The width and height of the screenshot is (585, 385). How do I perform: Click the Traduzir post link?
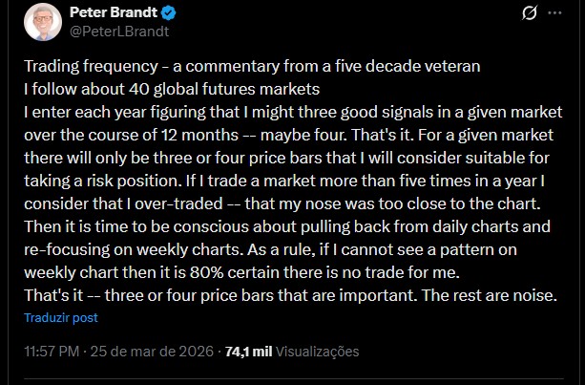click(60, 318)
